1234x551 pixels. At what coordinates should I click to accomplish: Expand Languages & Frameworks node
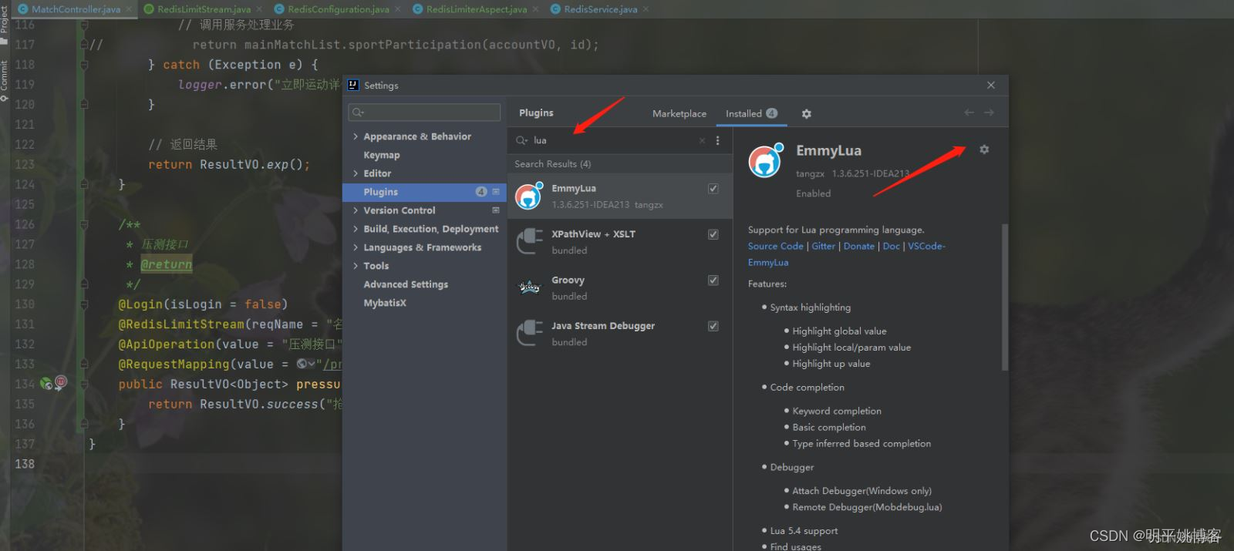pos(356,247)
